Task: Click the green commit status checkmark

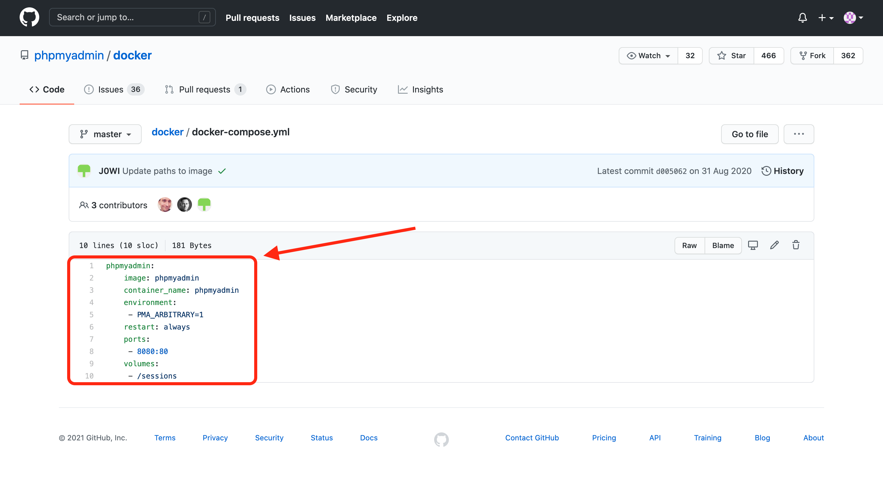Action: (x=222, y=171)
